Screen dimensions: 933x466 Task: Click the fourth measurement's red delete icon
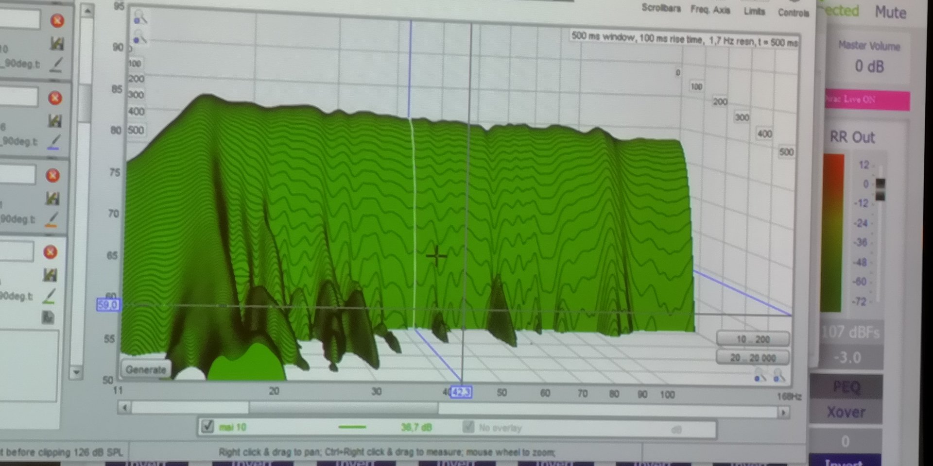50,252
